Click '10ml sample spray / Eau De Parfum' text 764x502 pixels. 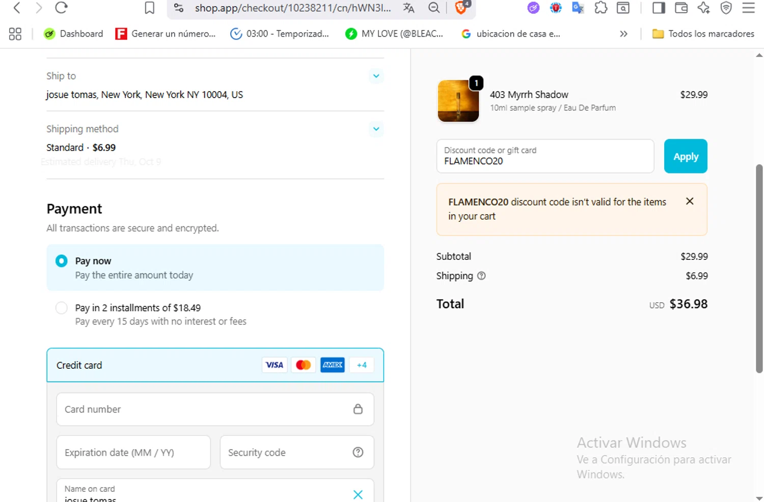tap(553, 108)
